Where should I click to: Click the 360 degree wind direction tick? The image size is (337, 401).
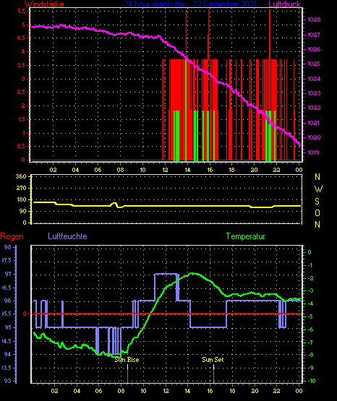[21, 176]
